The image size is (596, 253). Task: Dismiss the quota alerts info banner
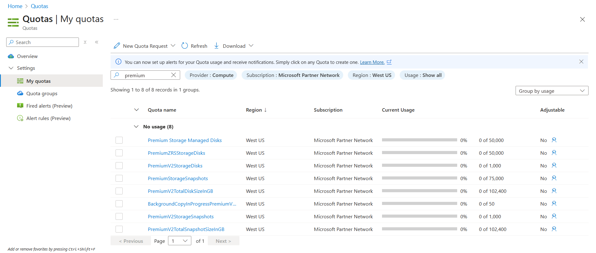pos(581,62)
